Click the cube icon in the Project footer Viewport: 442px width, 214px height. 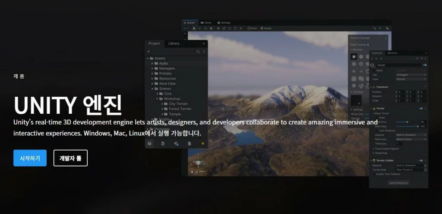coord(149,144)
